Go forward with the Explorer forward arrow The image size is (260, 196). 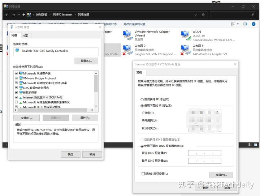[14, 15]
